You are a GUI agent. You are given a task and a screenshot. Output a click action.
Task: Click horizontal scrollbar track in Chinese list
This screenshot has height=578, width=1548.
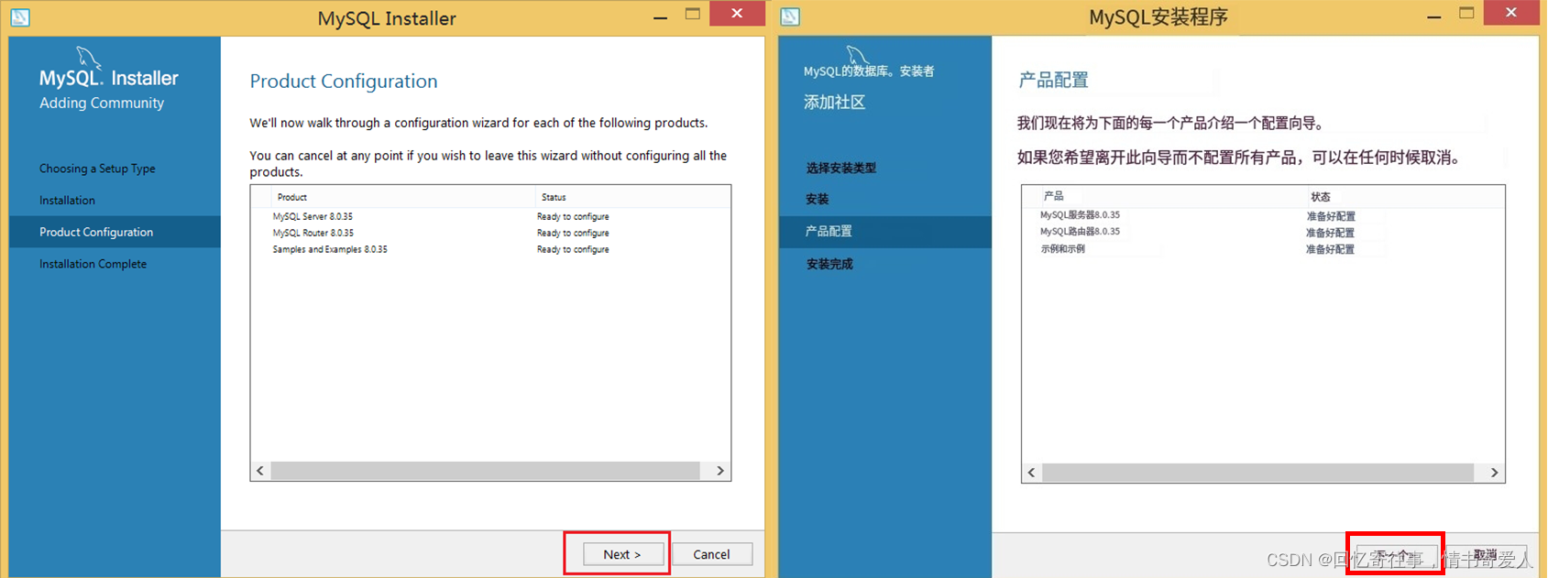click(1258, 473)
